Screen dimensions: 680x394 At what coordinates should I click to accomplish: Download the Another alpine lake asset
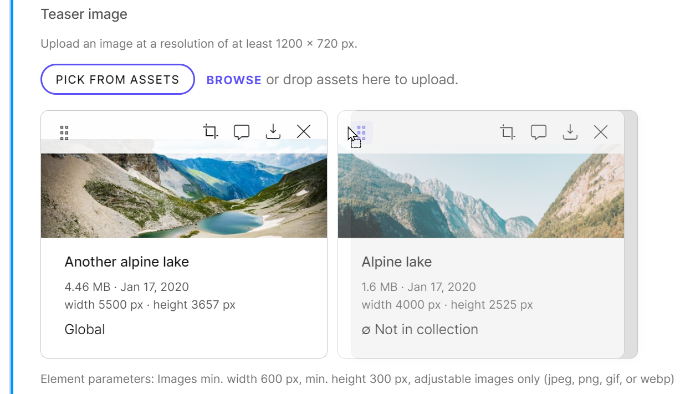click(x=273, y=132)
